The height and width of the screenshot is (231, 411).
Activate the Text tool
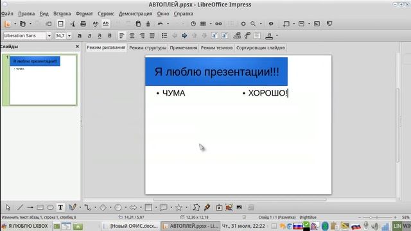click(60, 207)
